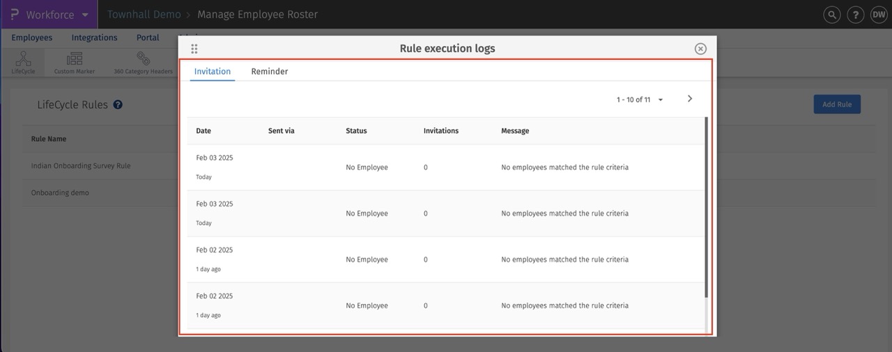
Task: Open the 1 - 10 of 11 pagination dropdown
Action: coord(640,99)
